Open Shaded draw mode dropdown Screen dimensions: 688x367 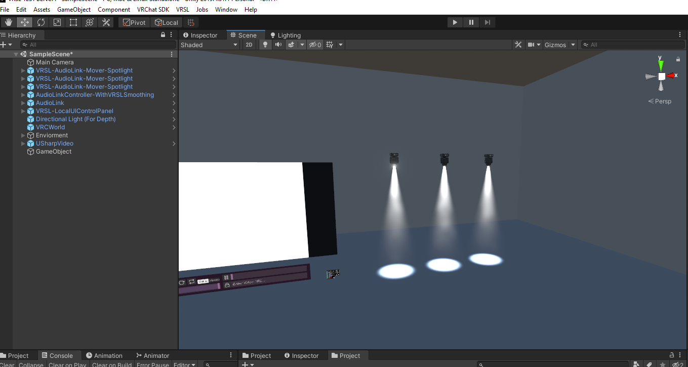click(209, 45)
